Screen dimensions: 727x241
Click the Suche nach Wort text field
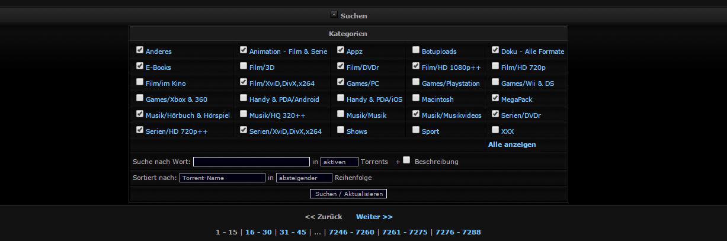coord(251,162)
